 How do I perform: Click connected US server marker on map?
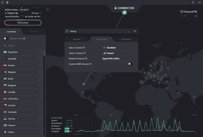tap(84, 84)
